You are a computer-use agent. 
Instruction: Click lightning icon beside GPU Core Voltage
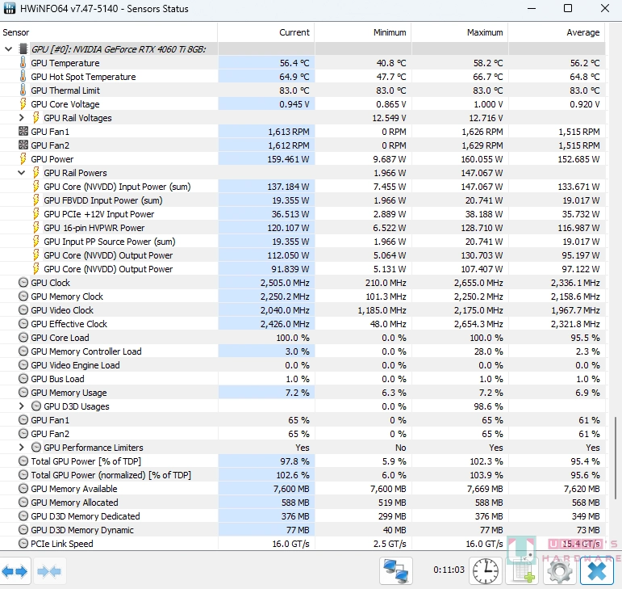(x=23, y=104)
